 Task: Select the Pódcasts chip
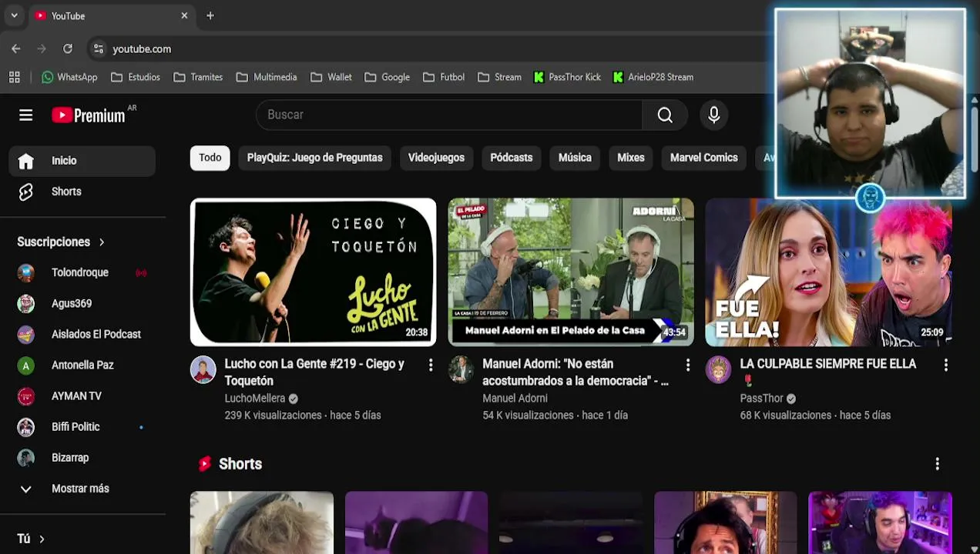pos(512,158)
